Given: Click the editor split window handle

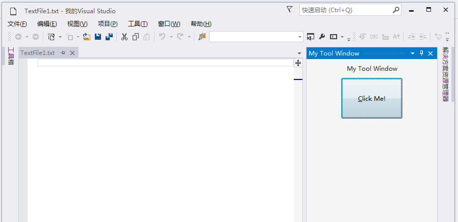Looking at the screenshot, I should pyautogui.click(x=298, y=63).
